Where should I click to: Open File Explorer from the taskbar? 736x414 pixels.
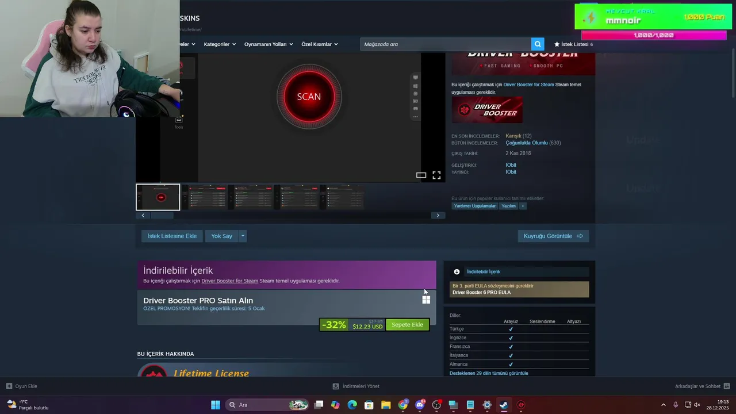[x=386, y=405]
